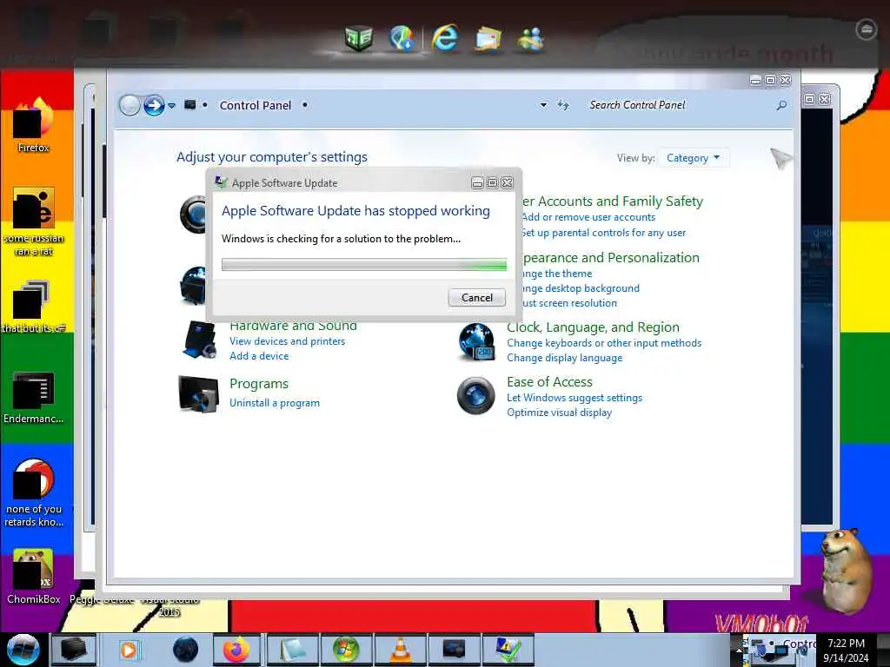Open View devices and printers
The image size is (890, 667).
[287, 341]
